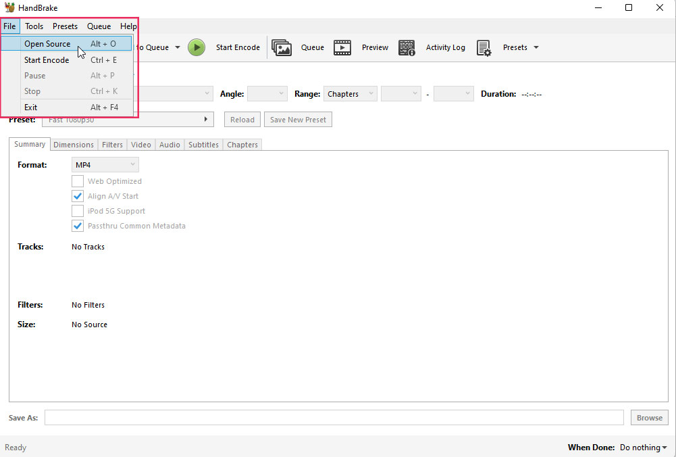Uncheck Align A/V Start checkbox
The height and width of the screenshot is (457, 676).
coord(78,196)
